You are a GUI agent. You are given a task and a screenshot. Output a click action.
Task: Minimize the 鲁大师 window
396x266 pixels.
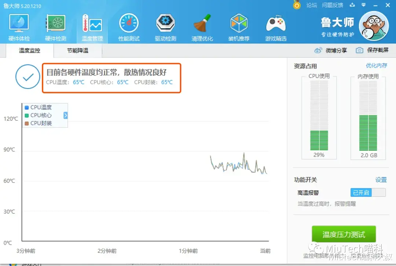coord(375,5)
